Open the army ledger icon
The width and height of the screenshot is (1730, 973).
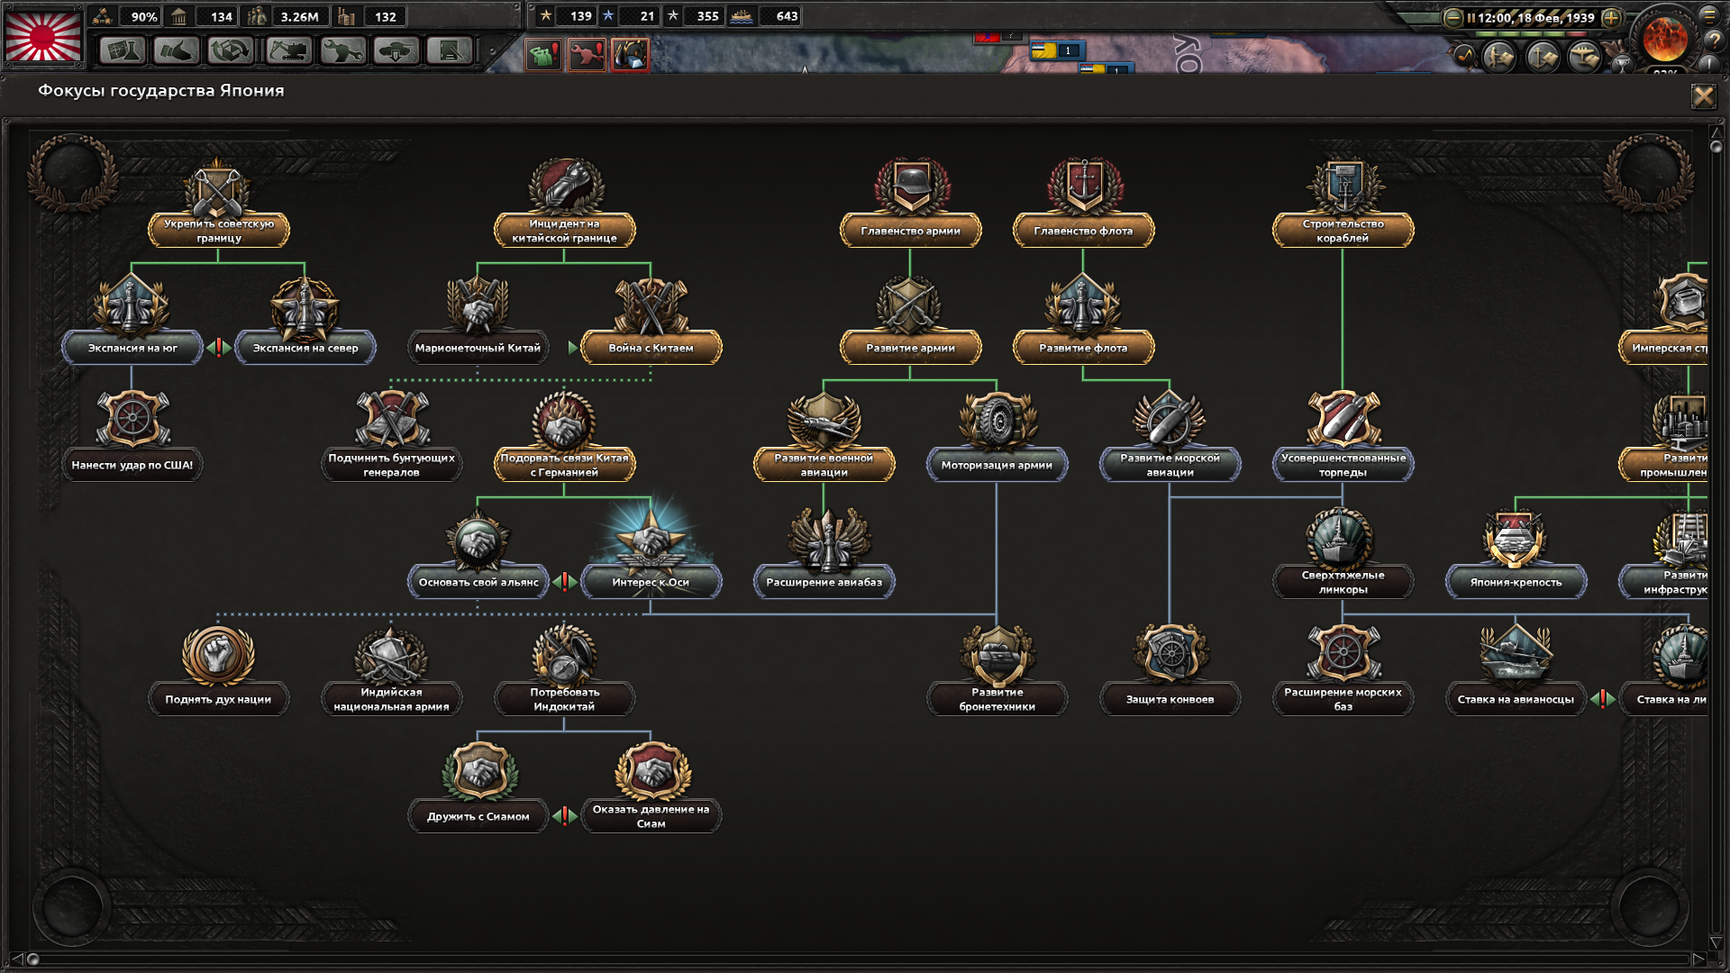tap(1499, 58)
